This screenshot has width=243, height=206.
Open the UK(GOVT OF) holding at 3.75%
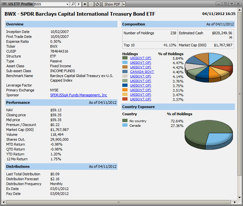[141, 85]
